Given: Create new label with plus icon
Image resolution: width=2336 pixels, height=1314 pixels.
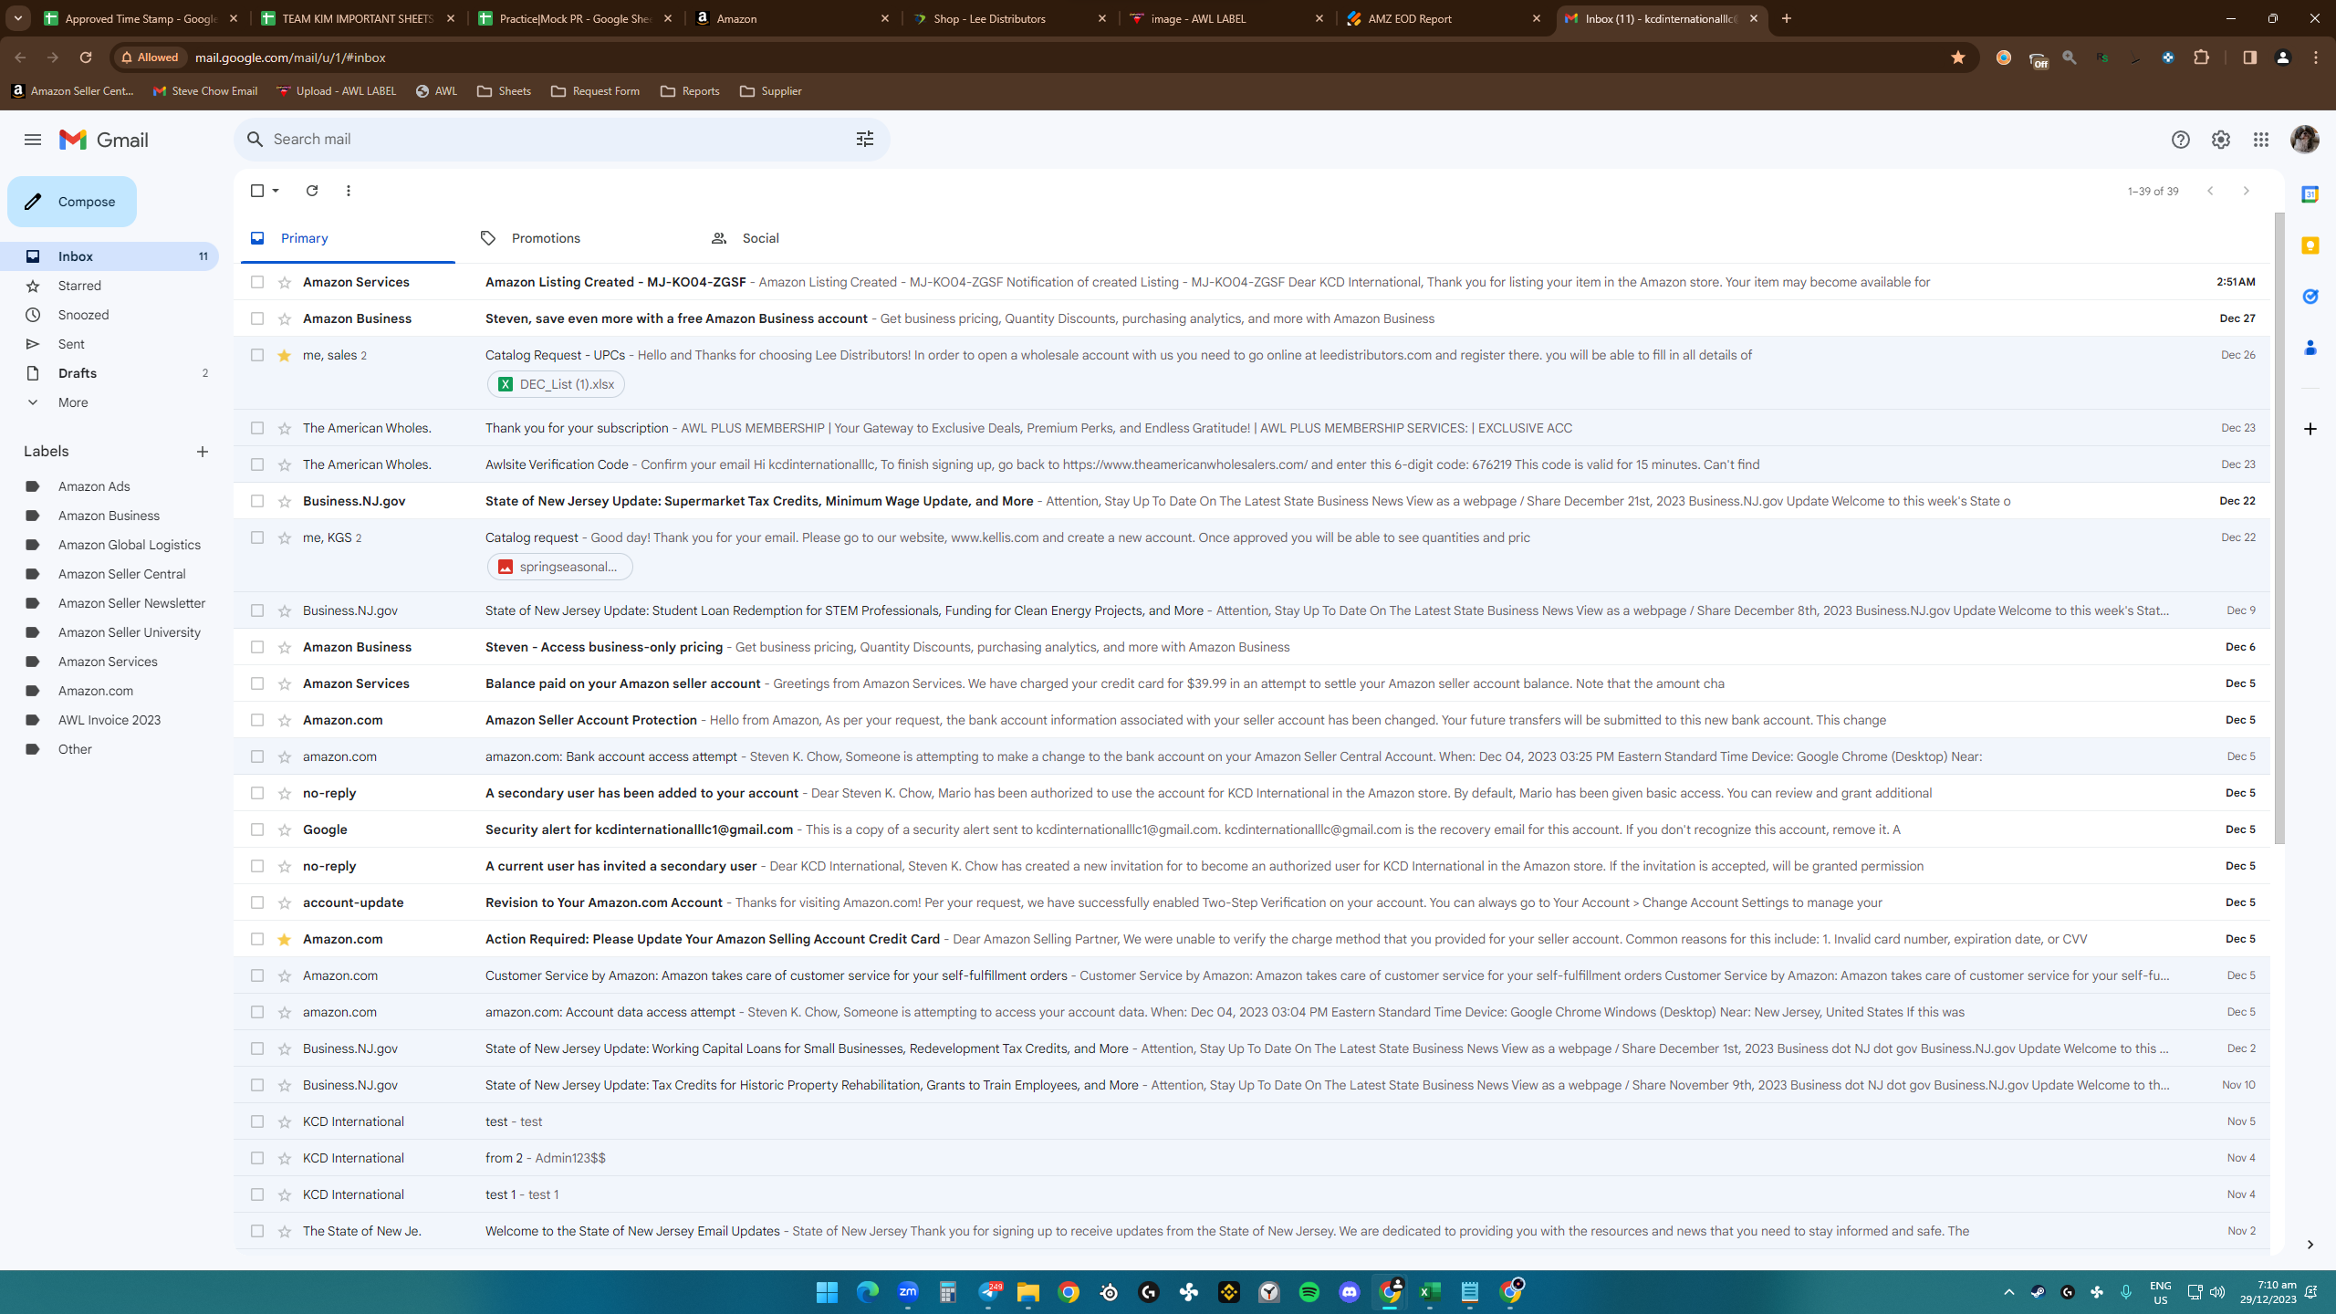Looking at the screenshot, I should point(203,452).
